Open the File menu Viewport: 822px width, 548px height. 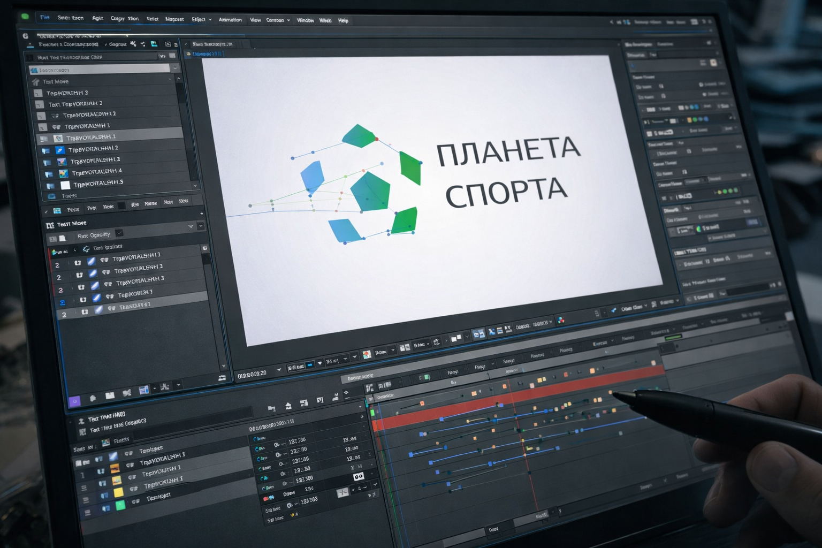point(44,18)
